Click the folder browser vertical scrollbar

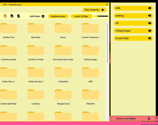107,43
